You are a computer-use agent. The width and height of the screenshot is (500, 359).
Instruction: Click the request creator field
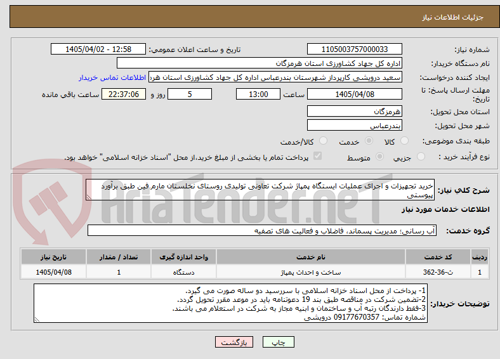click(x=275, y=77)
